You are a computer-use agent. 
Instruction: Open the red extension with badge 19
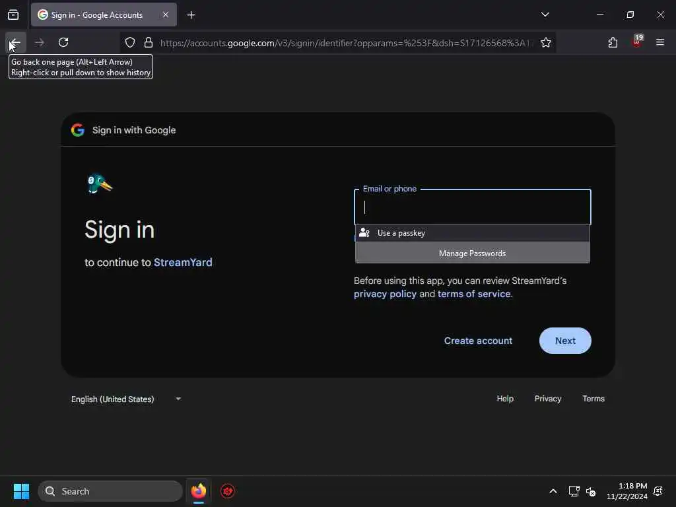coord(637,42)
